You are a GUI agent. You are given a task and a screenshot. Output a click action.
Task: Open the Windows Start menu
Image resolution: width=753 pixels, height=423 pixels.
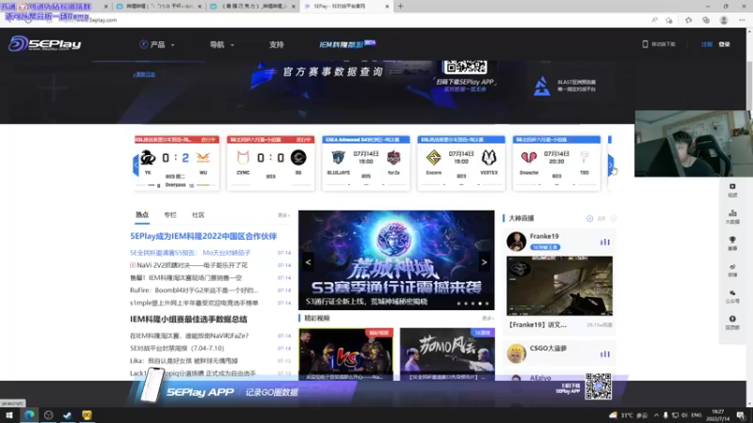[9, 415]
